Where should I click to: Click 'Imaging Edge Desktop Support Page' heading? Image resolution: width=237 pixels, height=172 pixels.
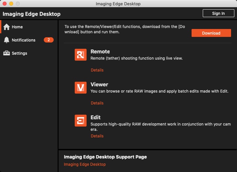point(105,157)
